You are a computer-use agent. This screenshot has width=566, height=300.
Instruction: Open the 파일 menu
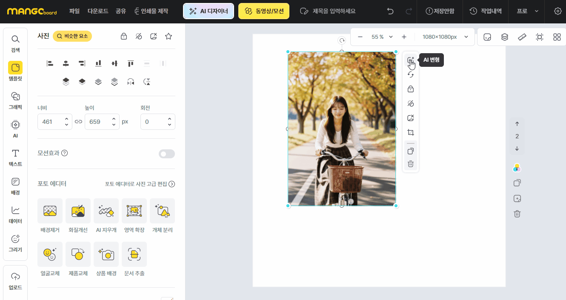[74, 11]
